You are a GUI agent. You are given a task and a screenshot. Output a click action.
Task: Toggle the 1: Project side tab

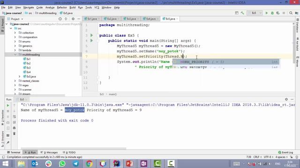2,25
